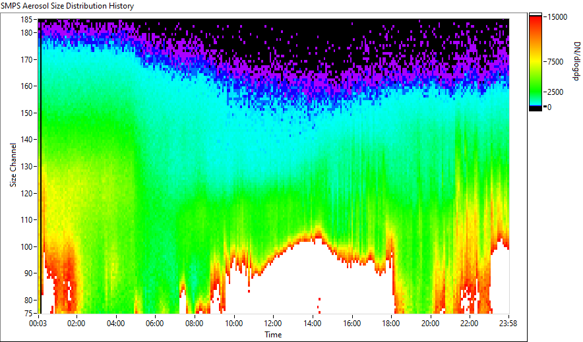The image size is (583, 342).
Task: Click the 10:00 time tick label
Action: (x=234, y=324)
